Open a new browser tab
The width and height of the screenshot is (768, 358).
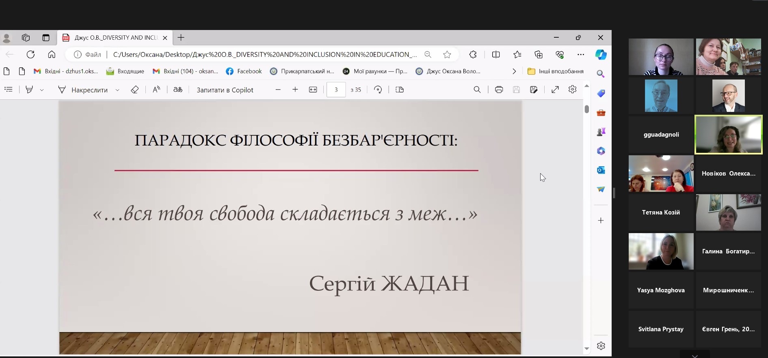[x=181, y=38]
